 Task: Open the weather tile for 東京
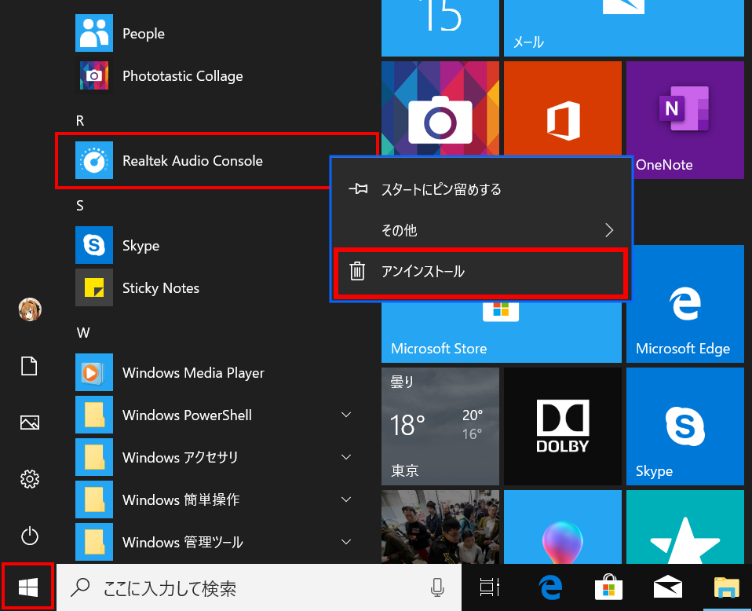pos(440,426)
